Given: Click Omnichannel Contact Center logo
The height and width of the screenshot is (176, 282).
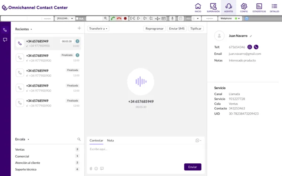Looking at the screenshot, I should pyautogui.click(x=35, y=7).
